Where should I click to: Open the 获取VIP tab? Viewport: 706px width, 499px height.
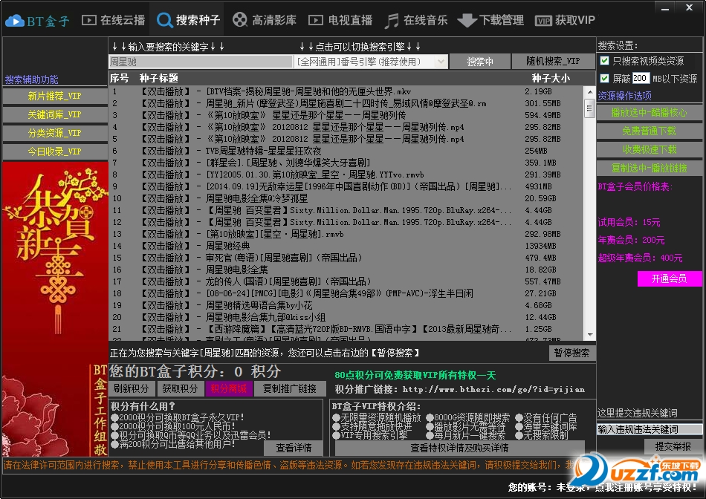[566, 20]
